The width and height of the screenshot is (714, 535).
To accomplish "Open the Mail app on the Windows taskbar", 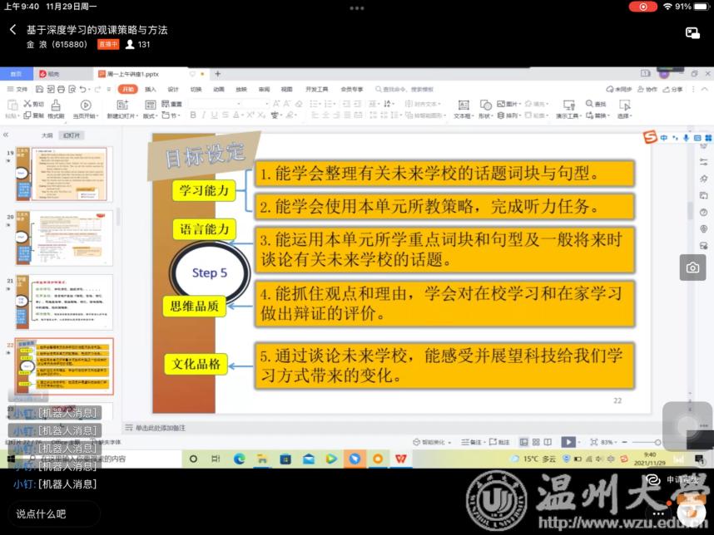I will (308, 459).
